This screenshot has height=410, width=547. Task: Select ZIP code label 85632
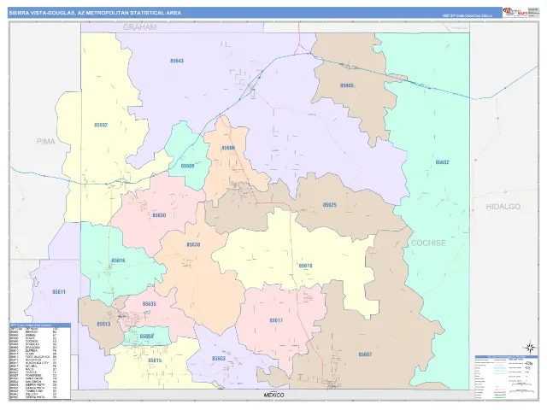(x=442, y=162)
